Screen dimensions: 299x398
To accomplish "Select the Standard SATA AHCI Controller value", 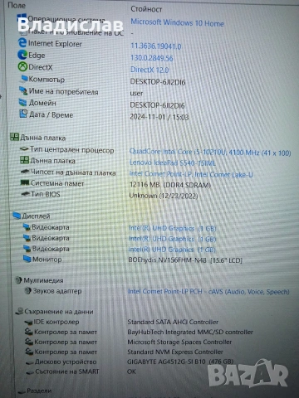I will tap(173, 322).
